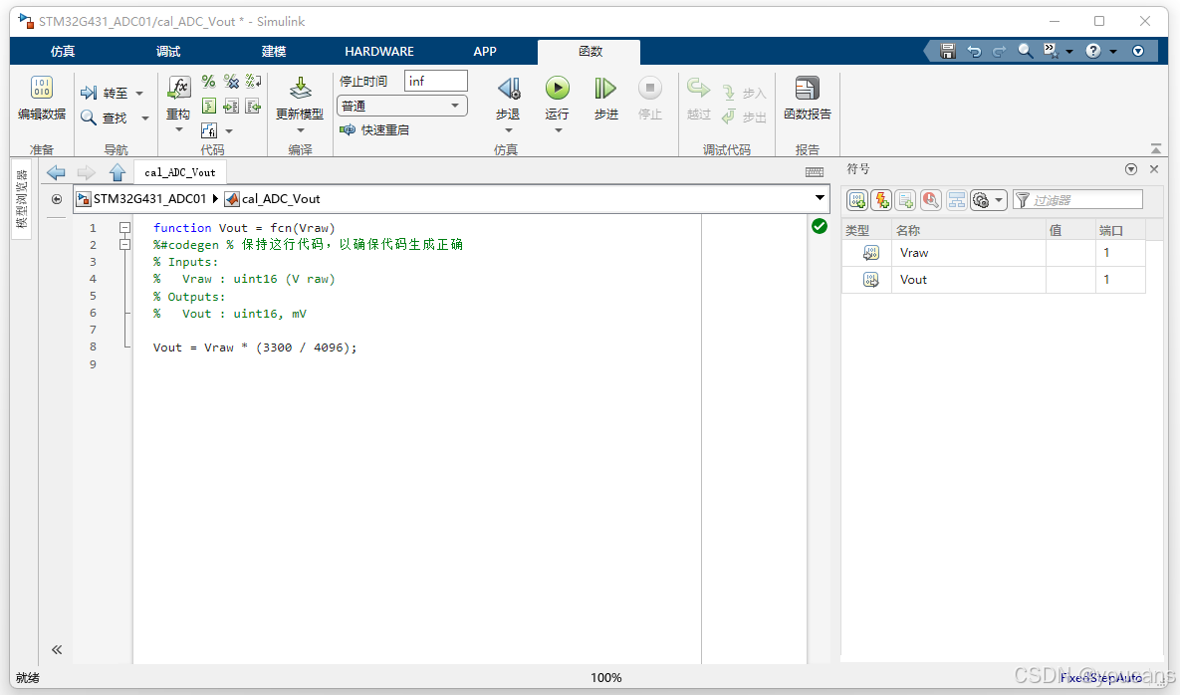Click the help question mark icon
This screenshot has width=1180, height=695.
[x=1093, y=51]
